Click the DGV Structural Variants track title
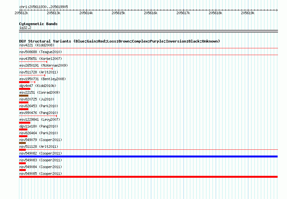Screen dimensions: 287x199 point(120,41)
